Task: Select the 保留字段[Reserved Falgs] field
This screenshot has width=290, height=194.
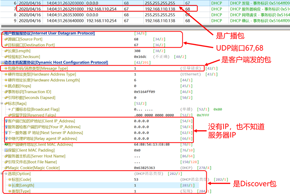Action: click(34, 115)
